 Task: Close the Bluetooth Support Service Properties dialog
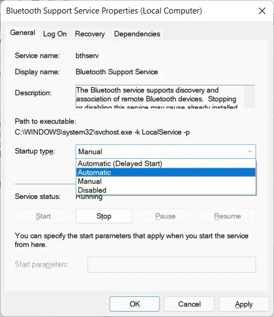pyautogui.click(x=262, y=11)
